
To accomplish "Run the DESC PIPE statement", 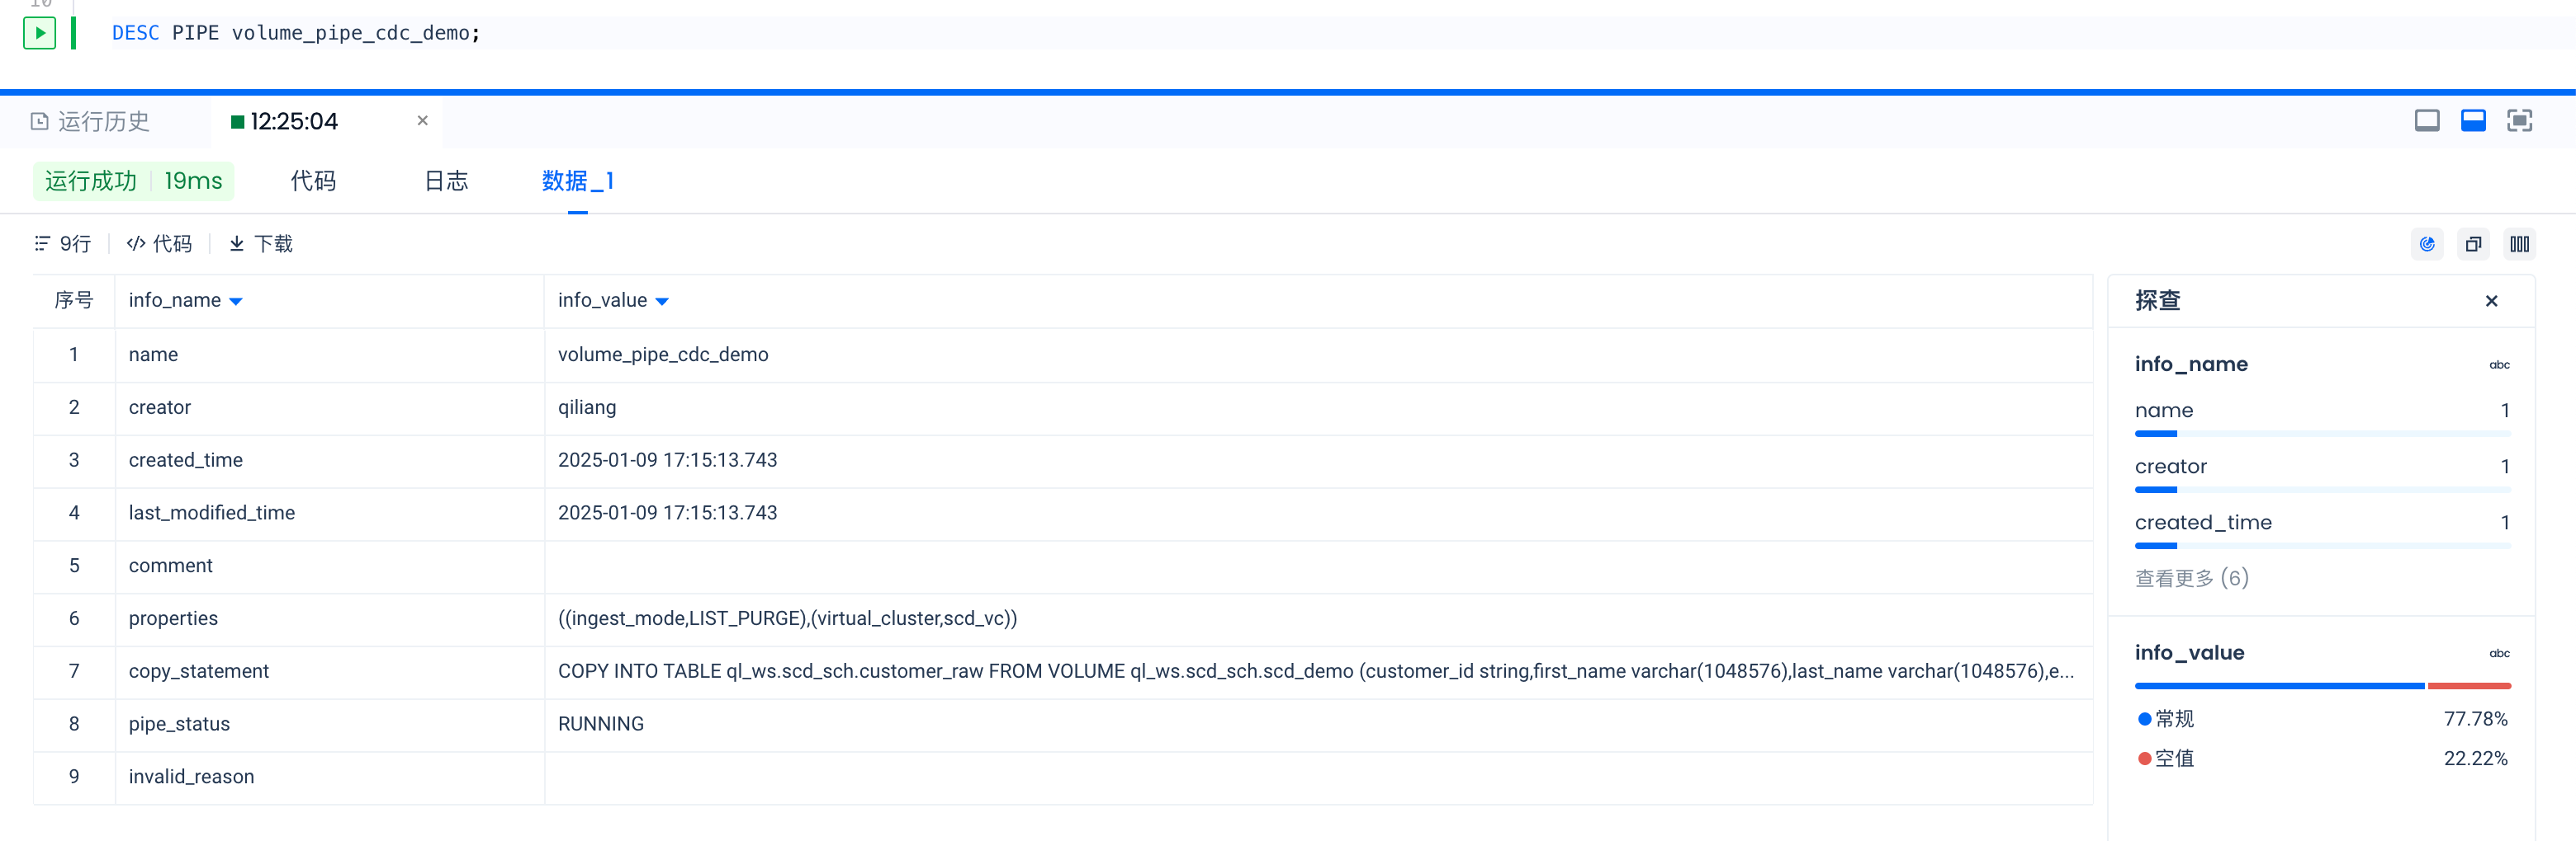I will tap(39, 33).
